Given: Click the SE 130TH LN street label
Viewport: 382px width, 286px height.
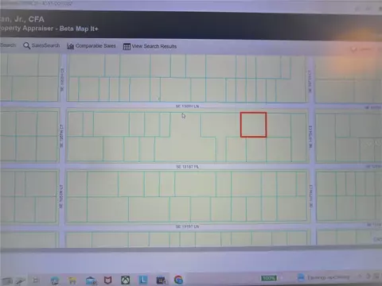Looking at the screenshot, I should pyautogui.click(x=188, y=106).
